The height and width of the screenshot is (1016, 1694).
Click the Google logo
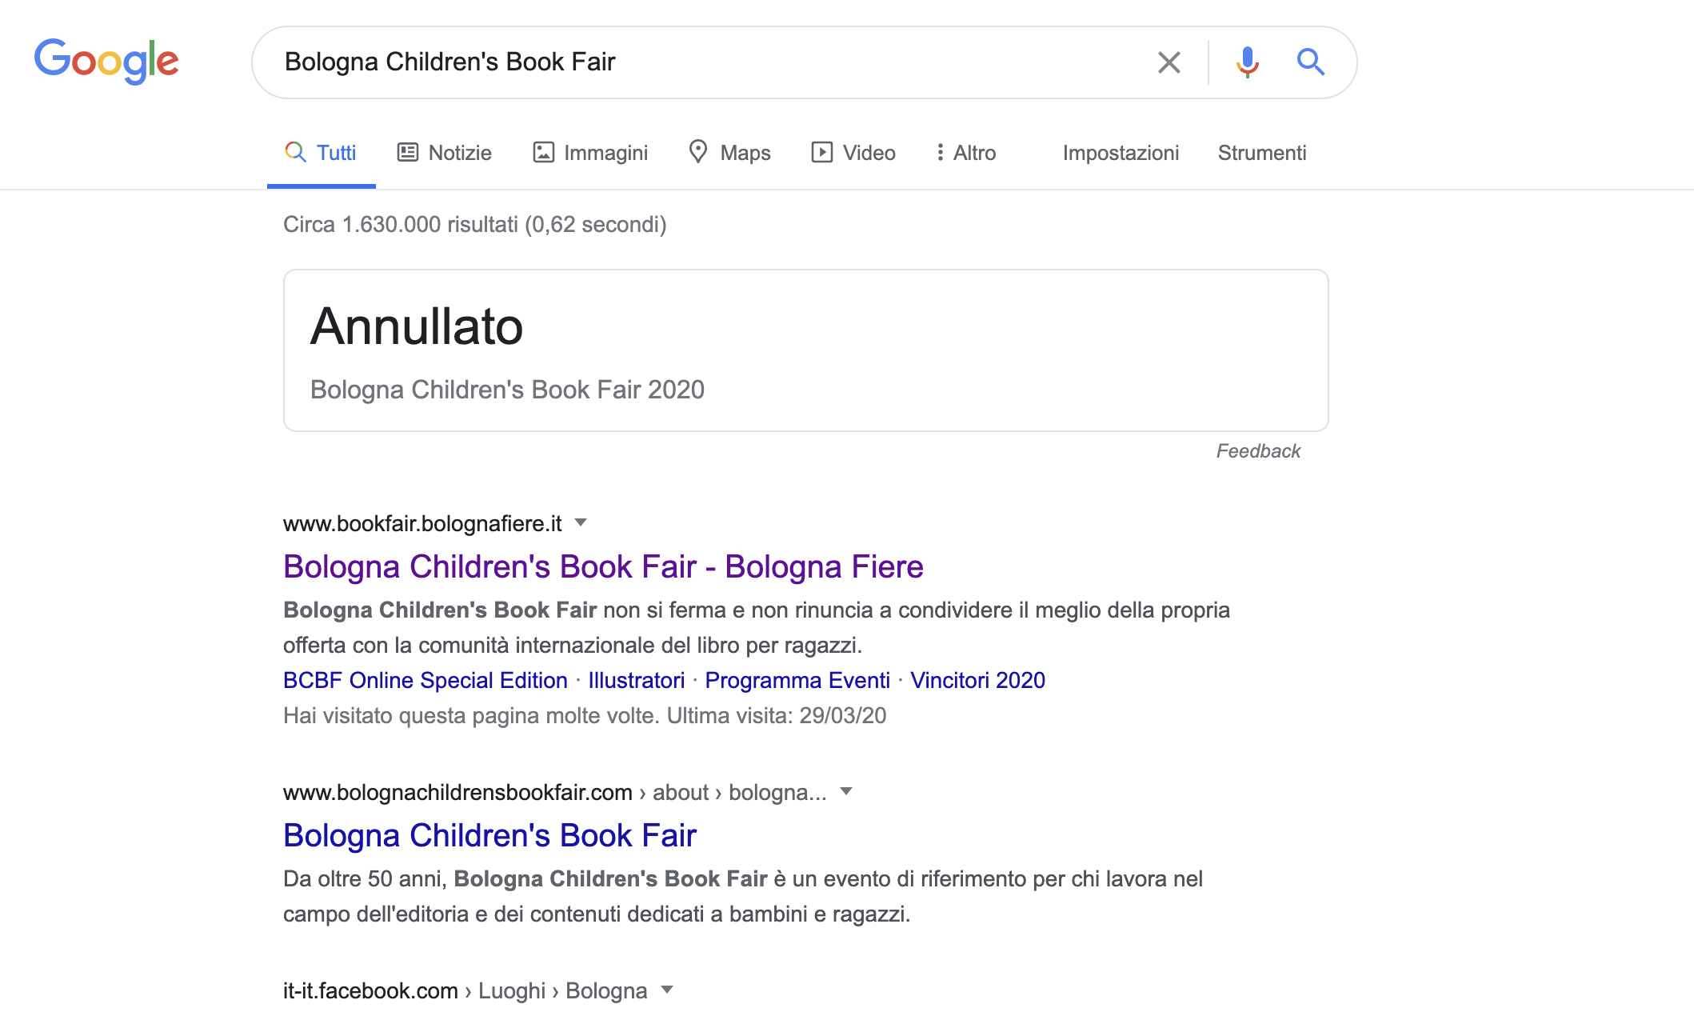click(x=106, y=62)
